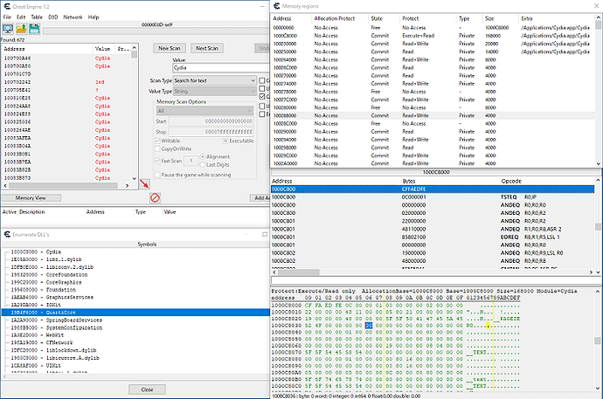Open the process selector computer icon

8,29
